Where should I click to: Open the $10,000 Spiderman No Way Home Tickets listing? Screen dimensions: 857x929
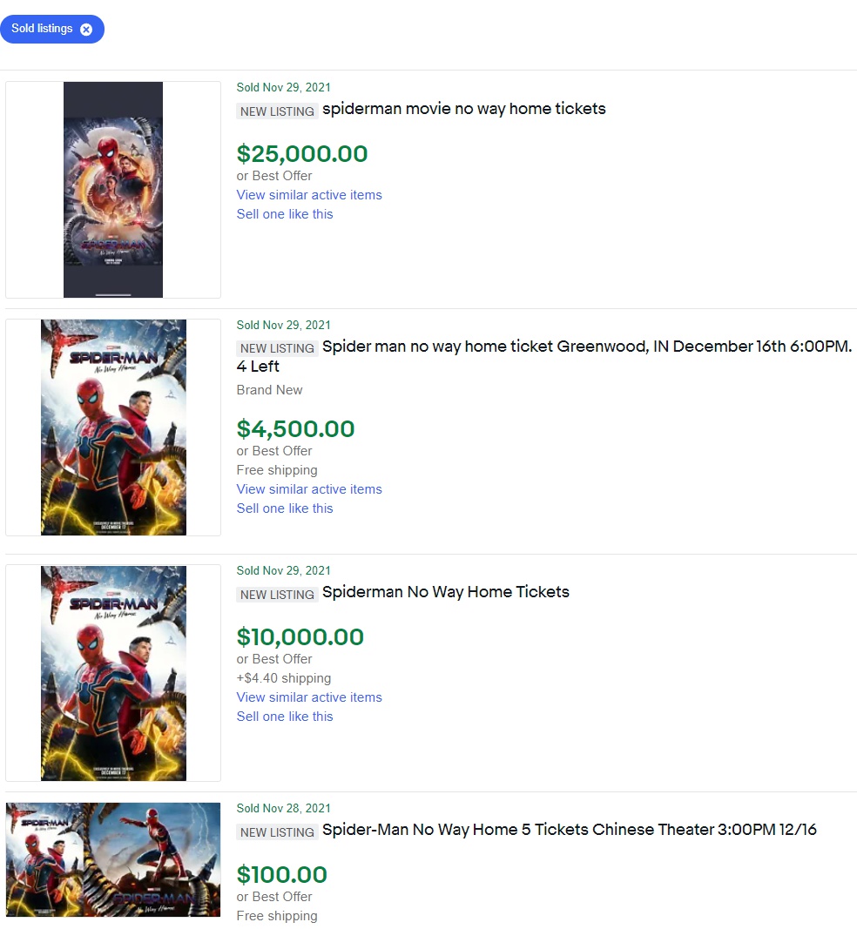pos(446,591)
